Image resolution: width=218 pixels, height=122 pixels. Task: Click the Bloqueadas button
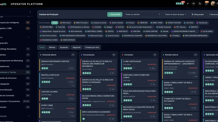pyautogui.click(x=198, y=14)
